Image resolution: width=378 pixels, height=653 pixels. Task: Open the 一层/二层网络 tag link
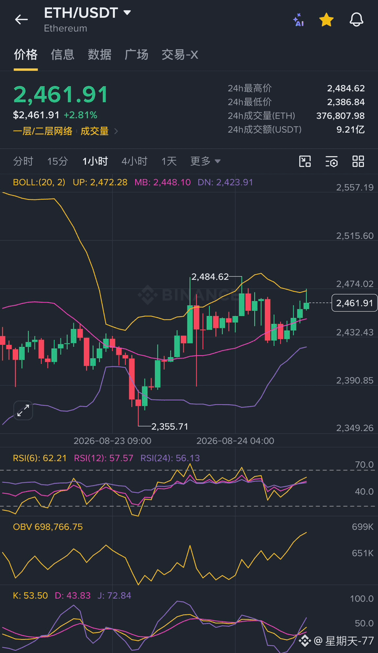click(x=43, y=131)
